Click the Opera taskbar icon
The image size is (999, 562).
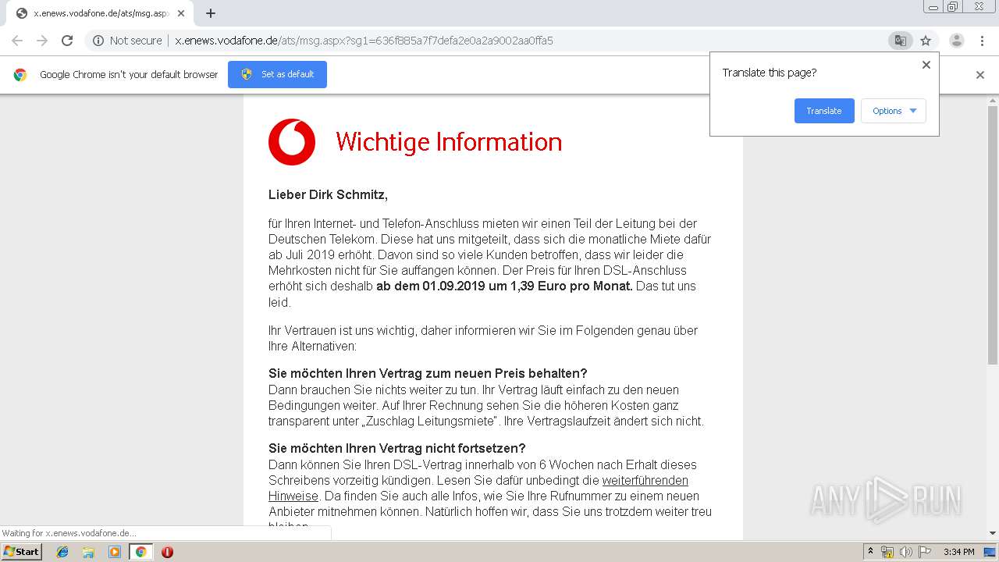click(x=167, y=552)
